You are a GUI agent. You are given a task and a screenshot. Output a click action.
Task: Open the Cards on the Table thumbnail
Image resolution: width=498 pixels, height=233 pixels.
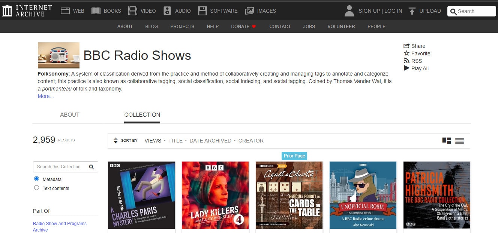[x=289, y=195]
